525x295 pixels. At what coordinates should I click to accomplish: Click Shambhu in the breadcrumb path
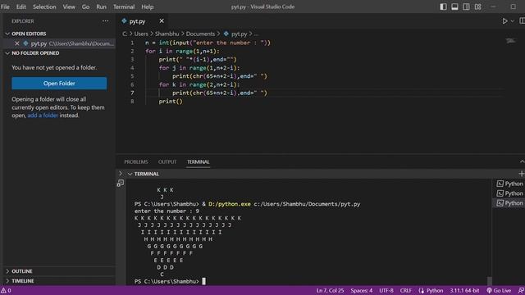167,34
